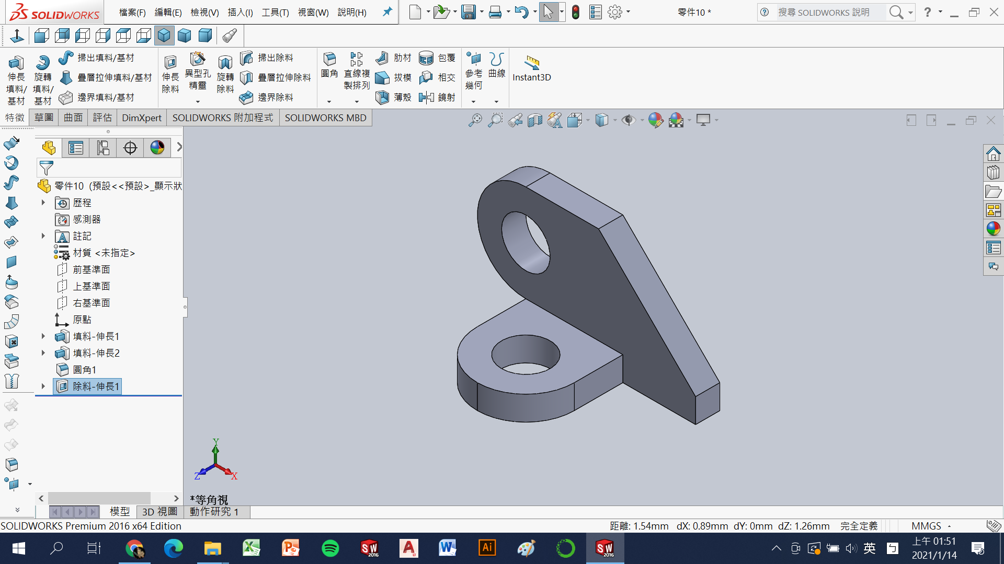This screenshot has height=564, width=1004.
Task: Expand the 填料-伸長1 feature node
Action: [43, 336]
